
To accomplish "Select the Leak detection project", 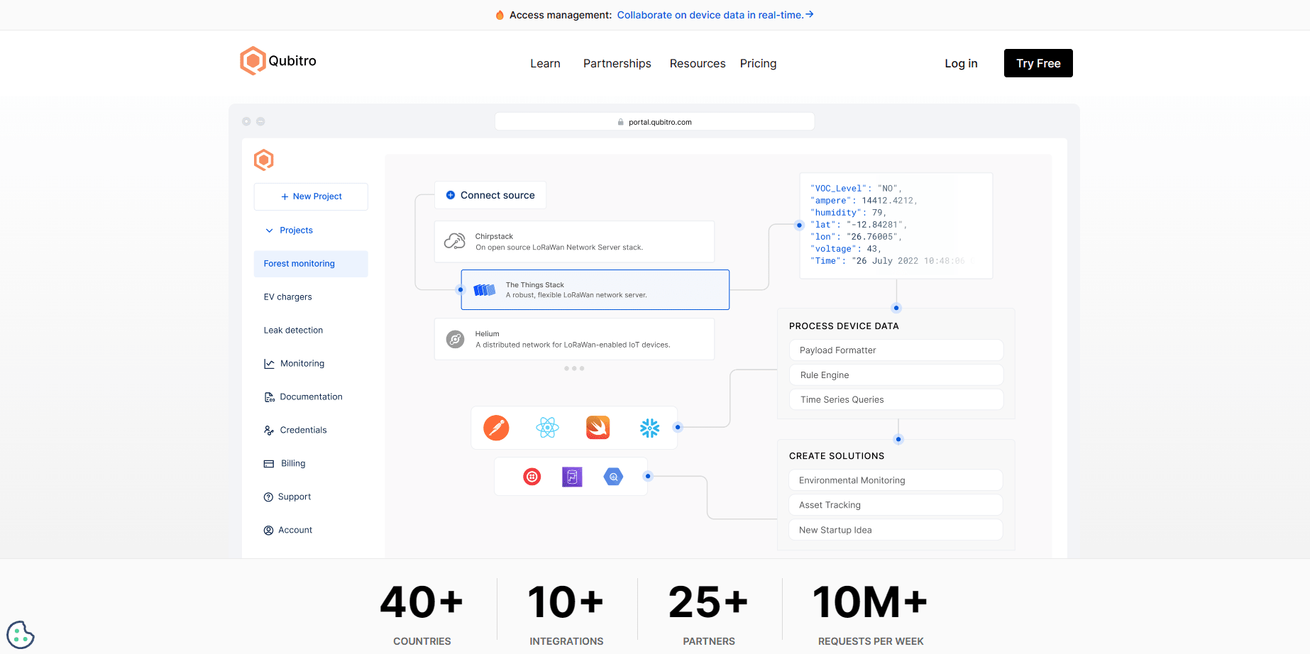I will click(x=293, y=331).
